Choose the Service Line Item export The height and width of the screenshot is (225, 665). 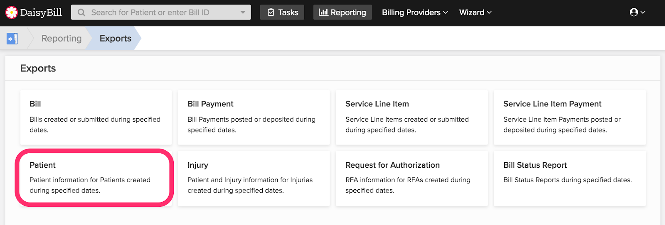[x=411, y=117]
